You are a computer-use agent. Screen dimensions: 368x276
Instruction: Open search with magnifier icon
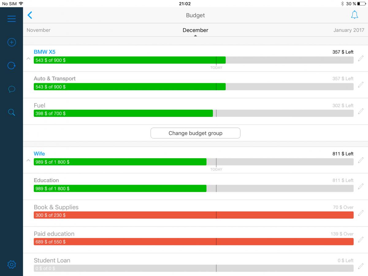point(11,113)
